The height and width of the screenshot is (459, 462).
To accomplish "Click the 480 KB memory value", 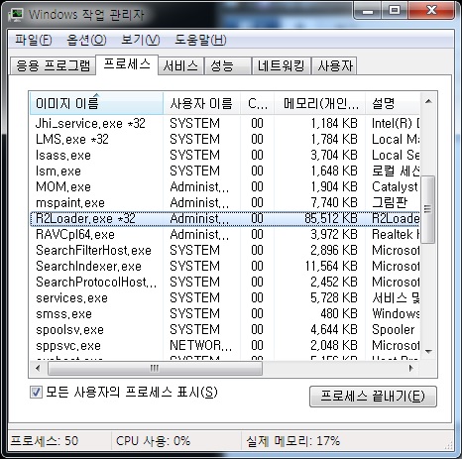I will (339, 313).
